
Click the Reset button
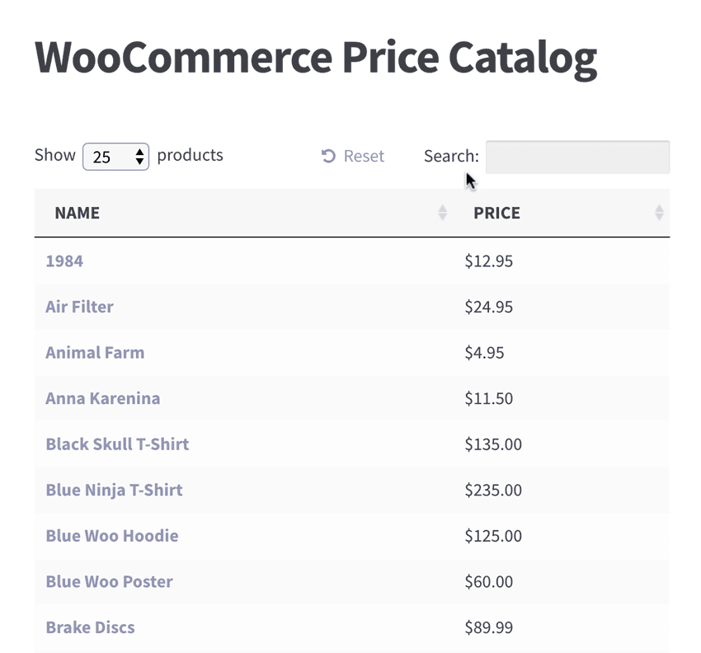[352, 156]
